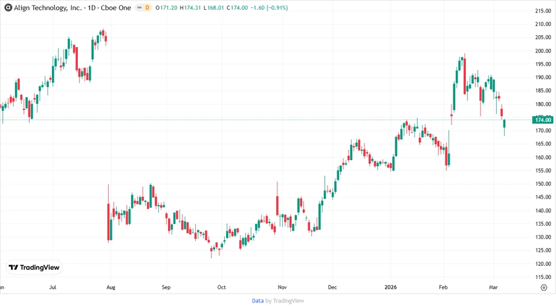Image resolution: width=556 pixels, height=308 pixels.
Task: Open the Data link below chart
Action: (258, 301)
